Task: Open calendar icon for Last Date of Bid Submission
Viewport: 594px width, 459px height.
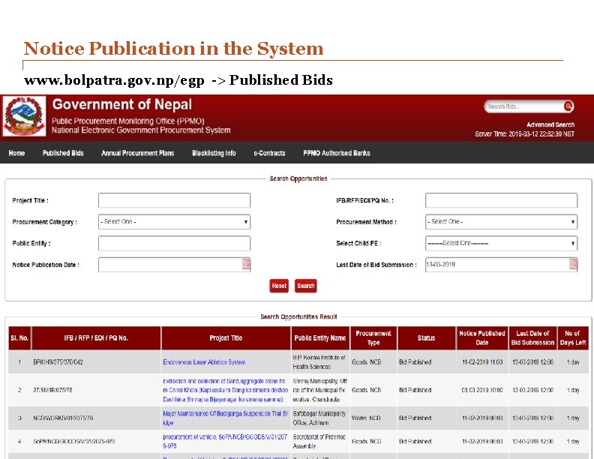Action: click(573, 264)
